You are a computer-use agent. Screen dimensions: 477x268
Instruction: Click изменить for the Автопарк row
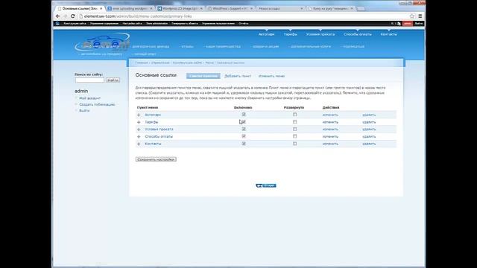coord(330,115)
